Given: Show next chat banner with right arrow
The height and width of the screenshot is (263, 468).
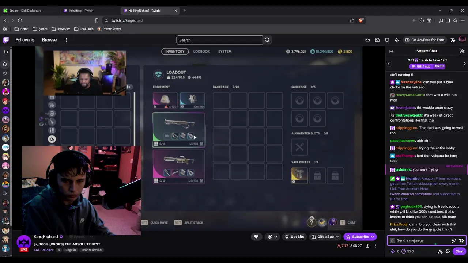Looking at the screenshot, I should pyautogui.click(x=465, y=64).
